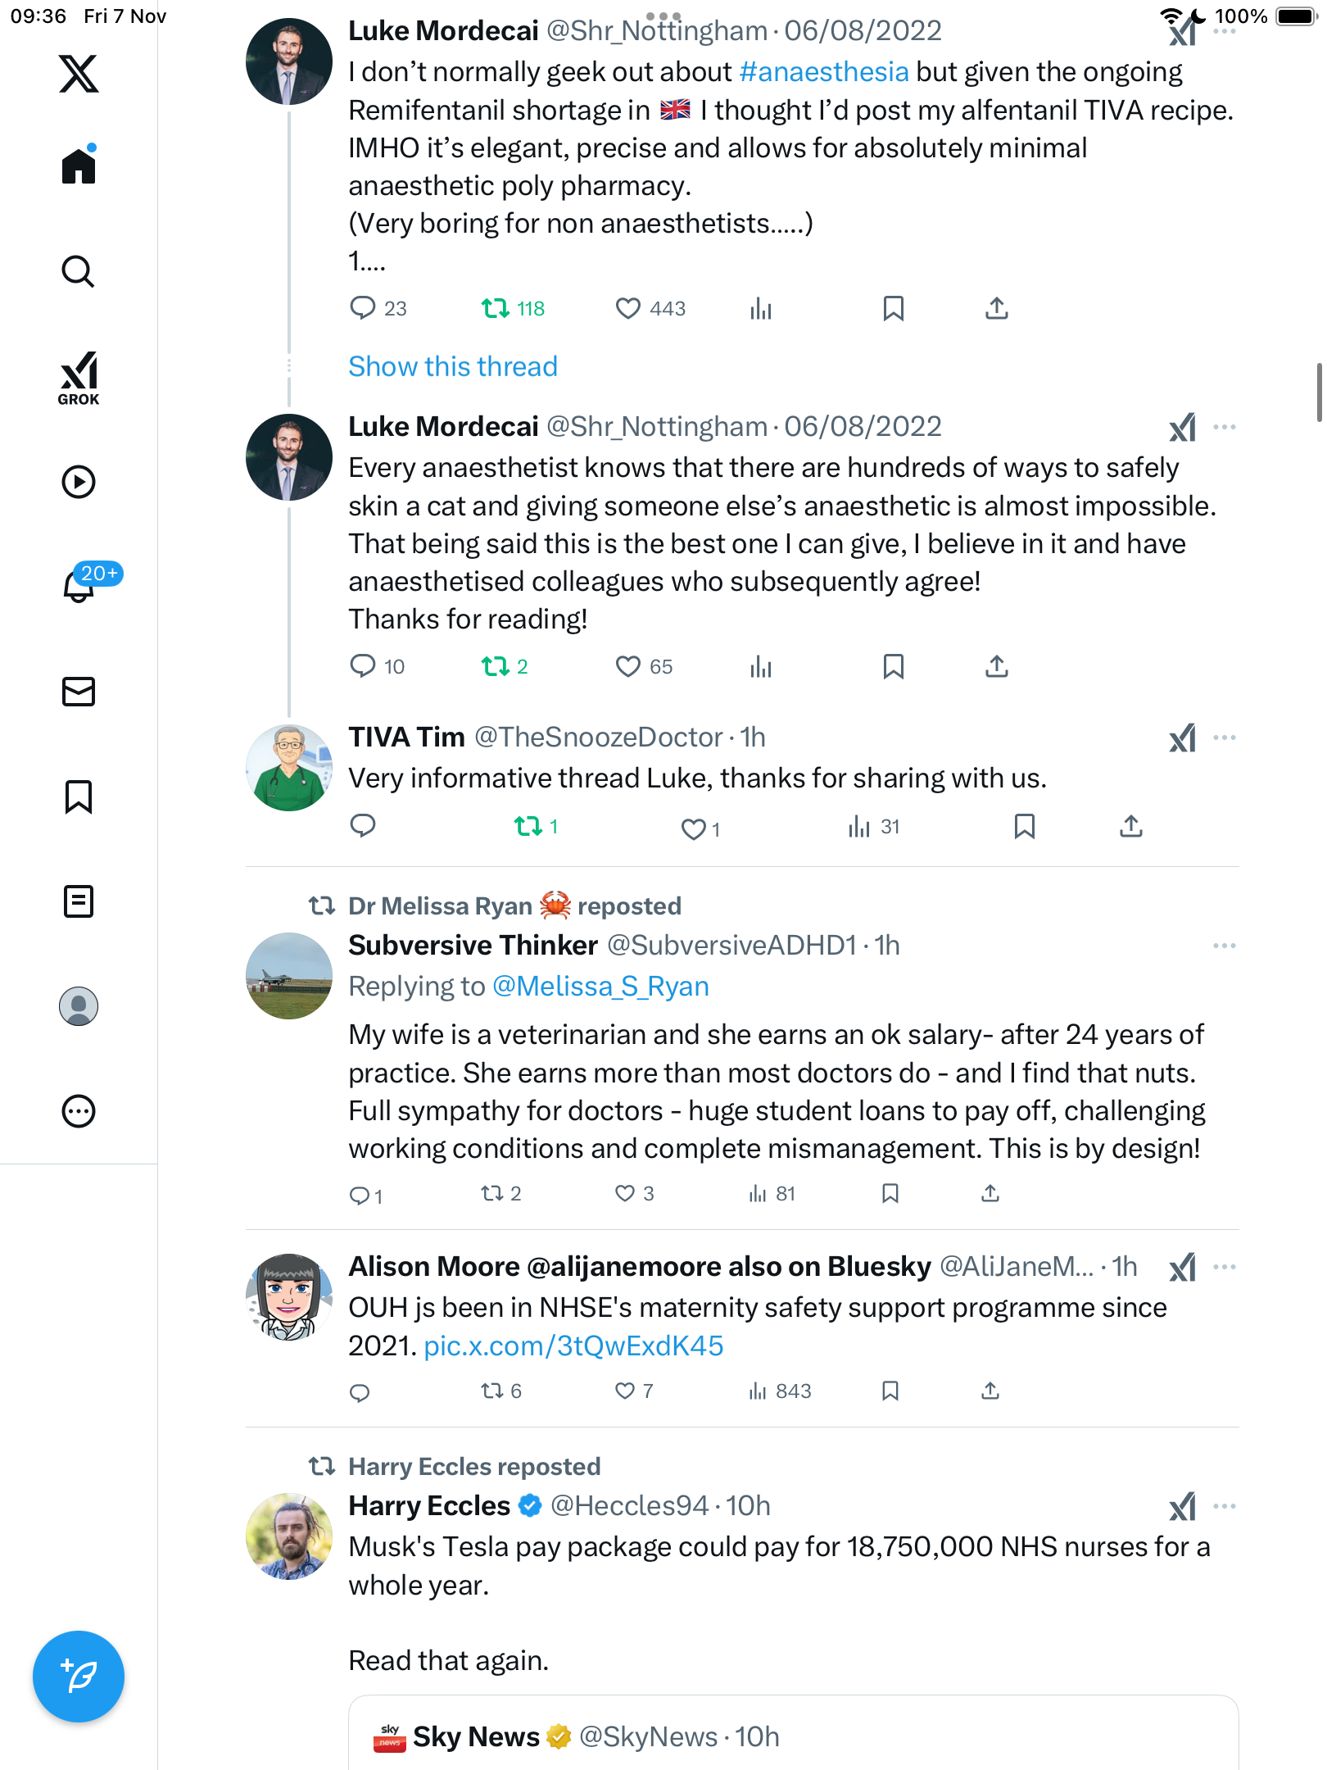
Task: Open more options on TIVA Tim's post
Action: point(1224,737)
